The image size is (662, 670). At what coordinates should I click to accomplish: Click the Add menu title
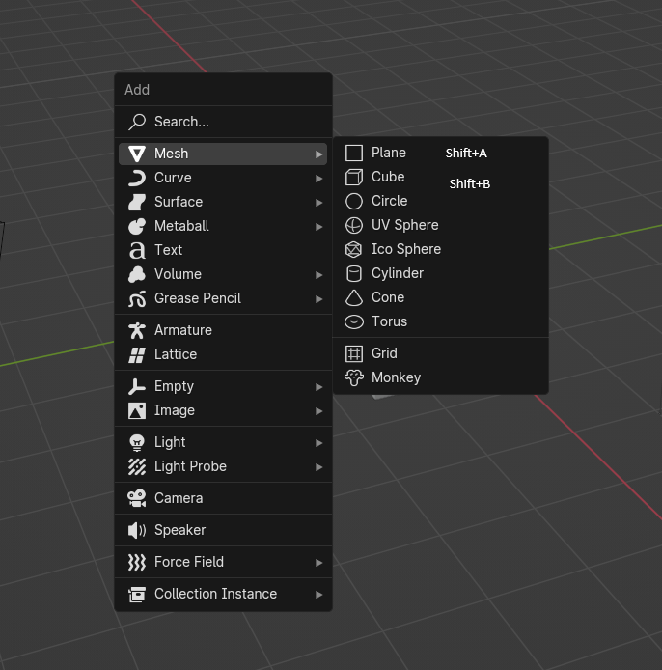point(137,90)
